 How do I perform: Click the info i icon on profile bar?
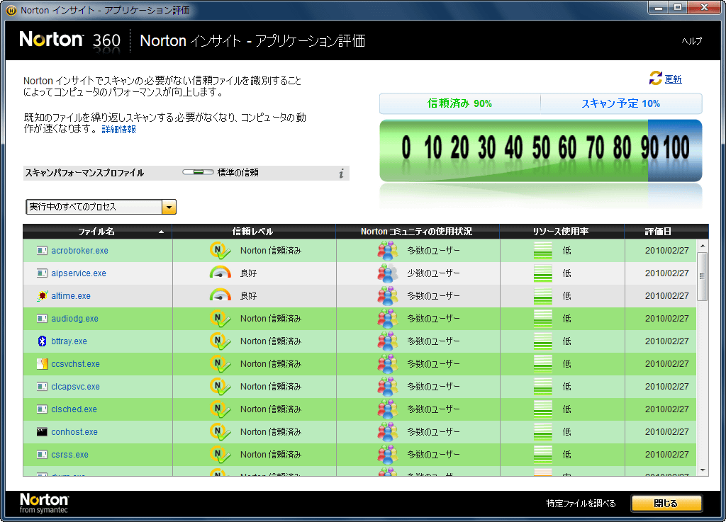click(x=341, y=174)
